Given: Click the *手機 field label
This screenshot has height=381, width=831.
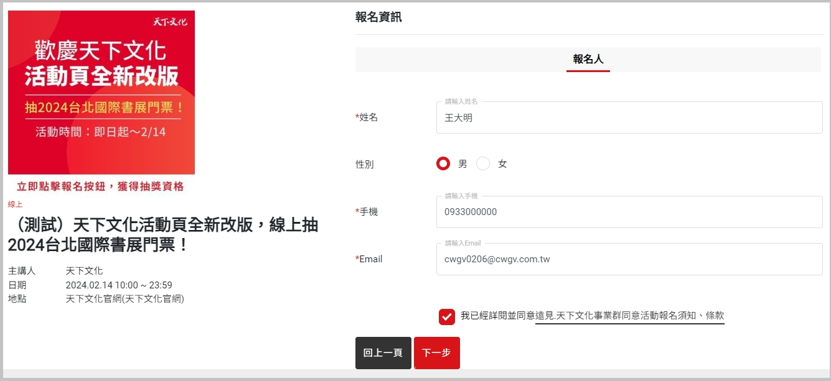Looking at the screenshot, I should tap(367, 212).
